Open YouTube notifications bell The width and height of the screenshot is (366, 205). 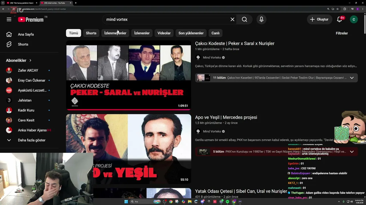click(339, 19)
